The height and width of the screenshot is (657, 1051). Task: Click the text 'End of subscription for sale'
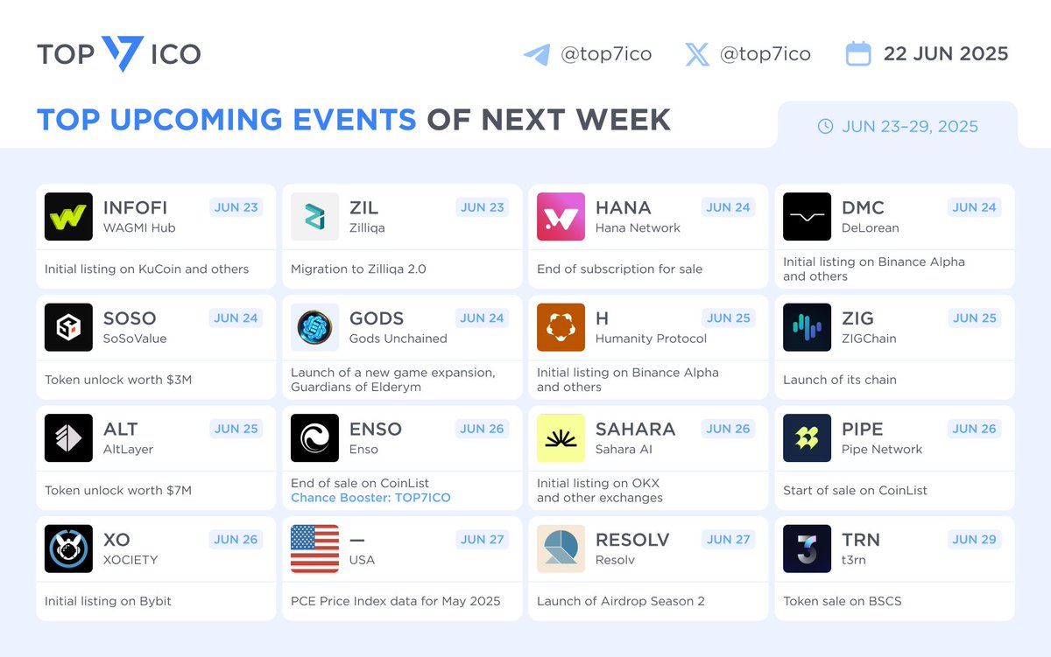click(x=619, y=269)
